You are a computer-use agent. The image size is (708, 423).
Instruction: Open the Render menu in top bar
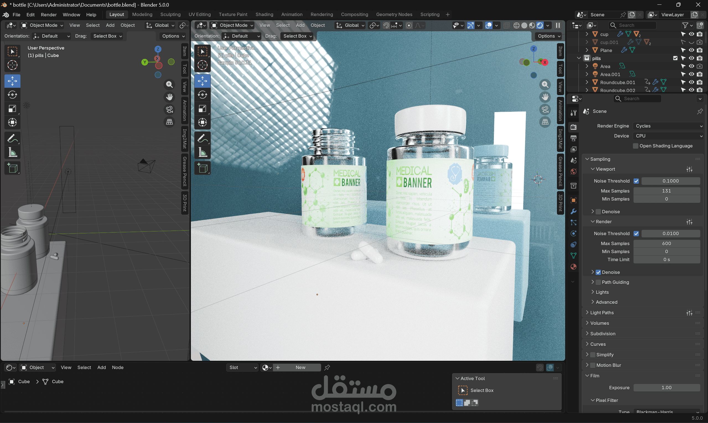(49, 15)
